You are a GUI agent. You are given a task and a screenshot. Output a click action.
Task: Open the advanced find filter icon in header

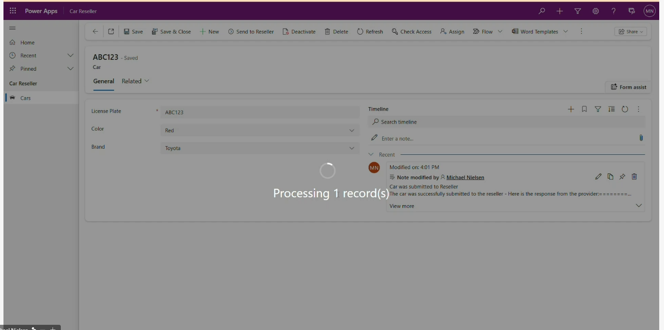click(x=578, y=11)
